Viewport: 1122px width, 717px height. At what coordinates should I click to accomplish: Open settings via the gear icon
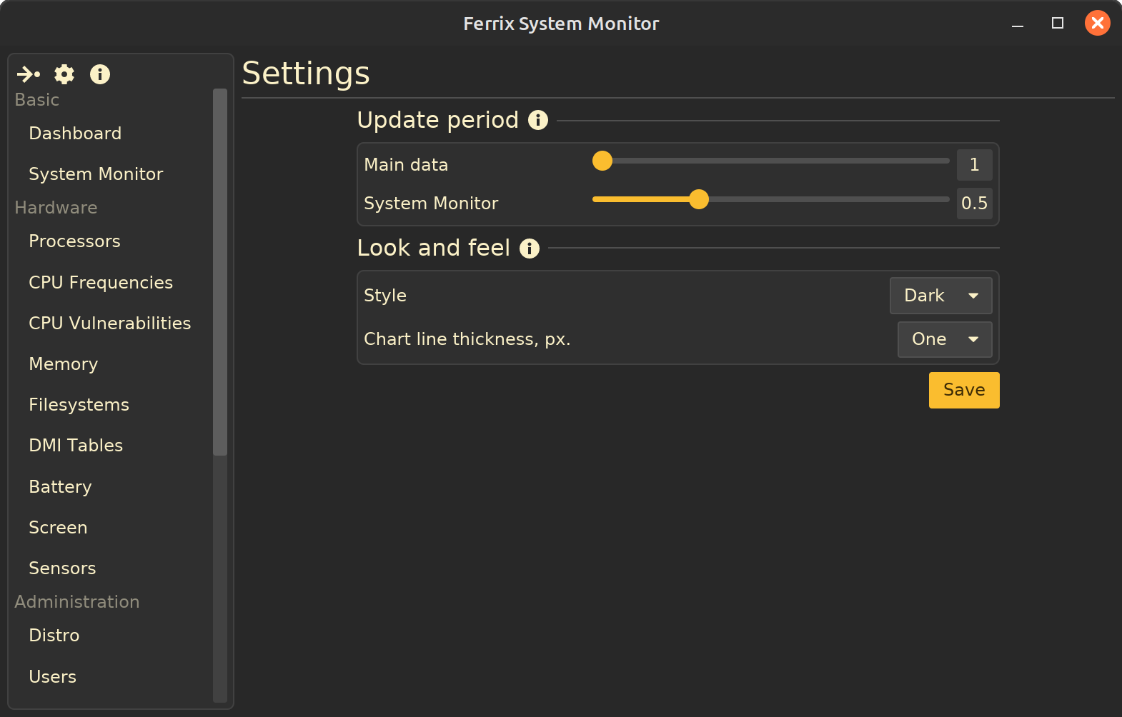click(x=64, y=74)
